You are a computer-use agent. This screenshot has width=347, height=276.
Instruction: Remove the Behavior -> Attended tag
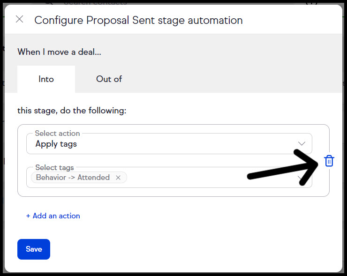pyautogui.click(x=118, y=178)
